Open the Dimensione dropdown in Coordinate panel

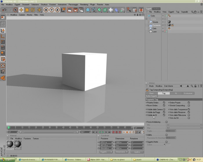(122, 152)
